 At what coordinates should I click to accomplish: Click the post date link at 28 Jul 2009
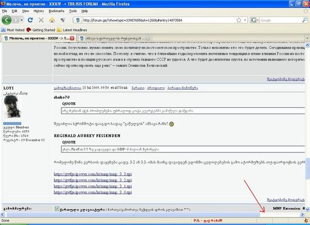(67, 88)
